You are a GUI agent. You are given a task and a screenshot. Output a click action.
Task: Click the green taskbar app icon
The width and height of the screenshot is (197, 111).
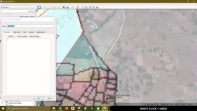(x=98, y=108)
